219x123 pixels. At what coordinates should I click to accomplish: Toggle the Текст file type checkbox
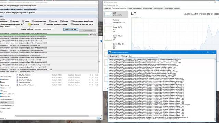click(23, 21)
